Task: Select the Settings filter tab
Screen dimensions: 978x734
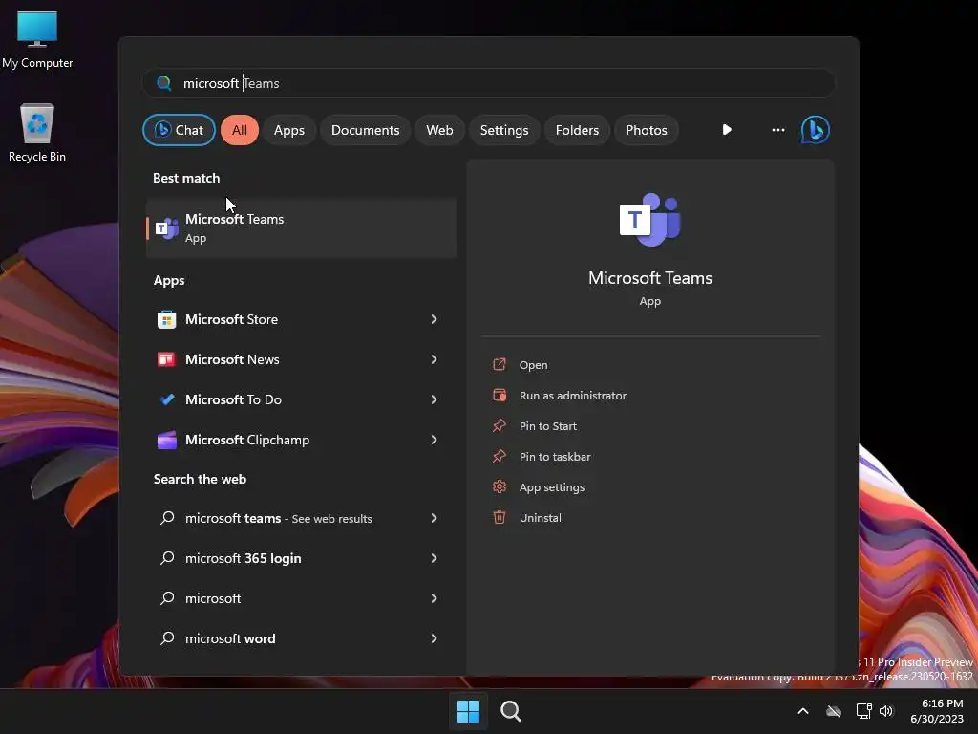Action: 504,130
